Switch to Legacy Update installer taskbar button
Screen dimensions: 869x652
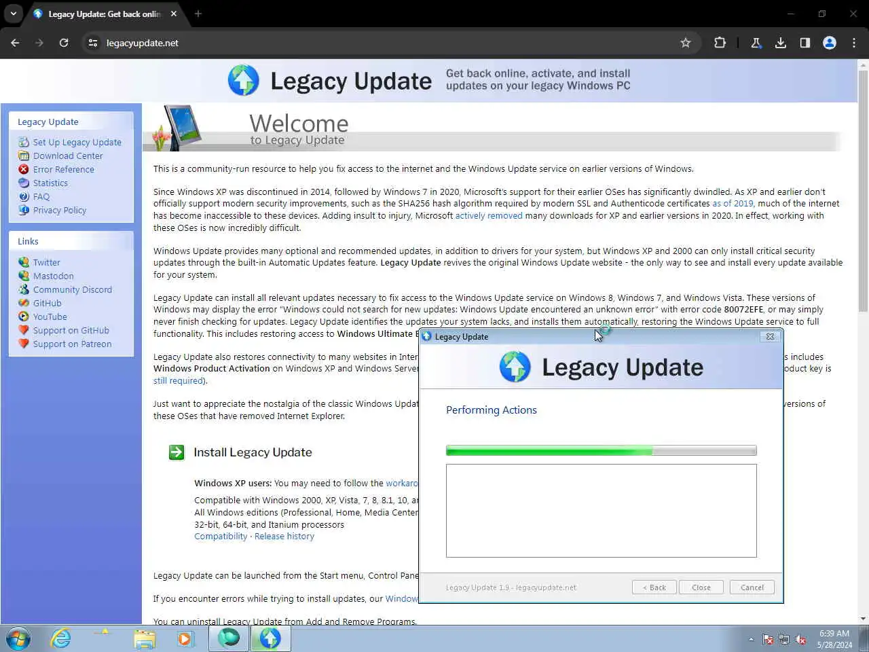(270, 638)
